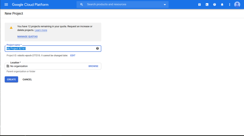Open the three-dot settings menu

(230, 4)
